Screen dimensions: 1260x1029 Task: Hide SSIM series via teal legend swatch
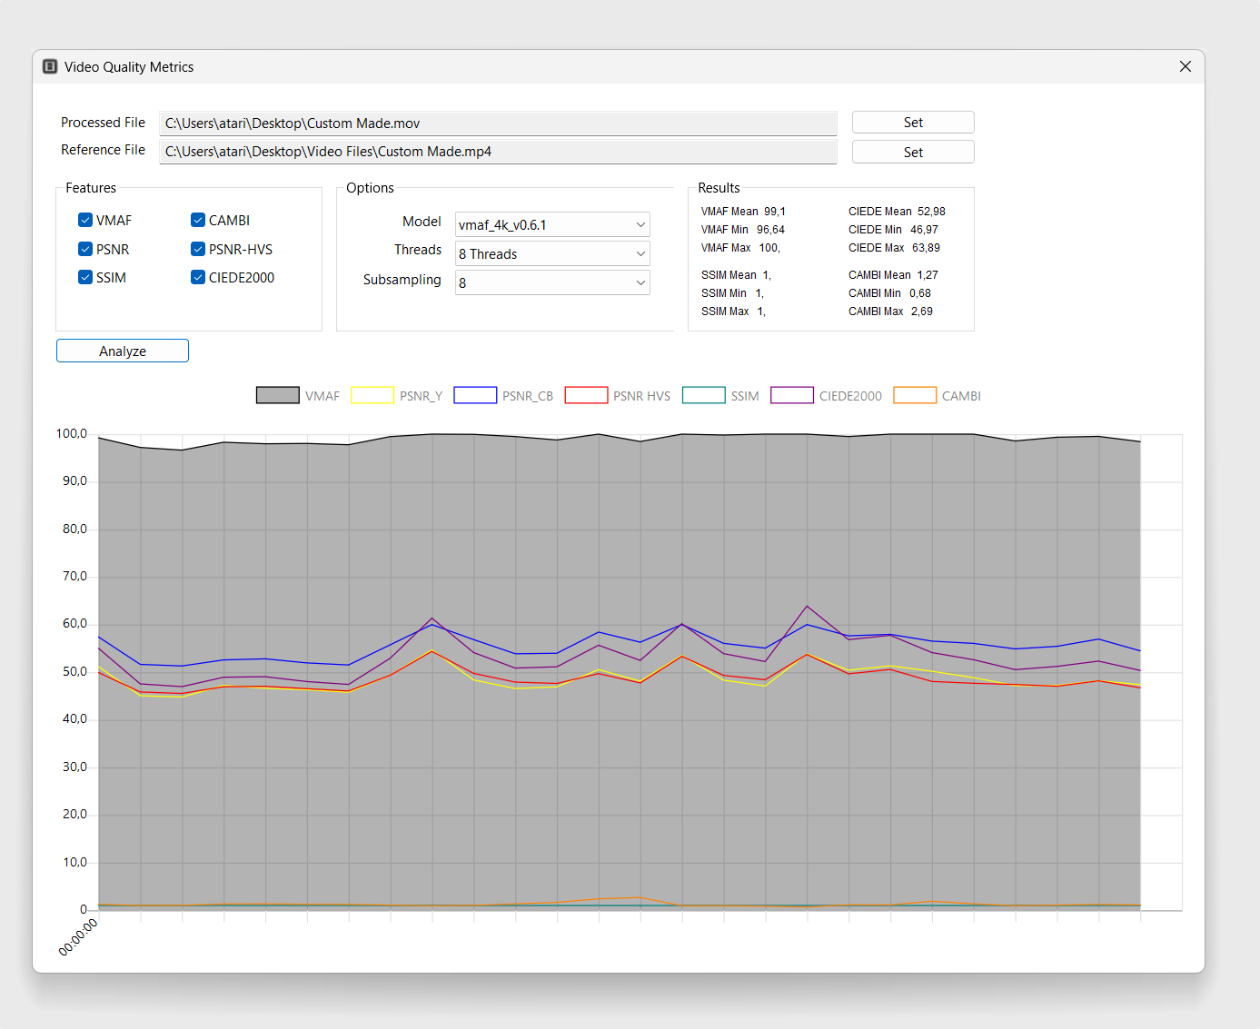coord(704,395)
